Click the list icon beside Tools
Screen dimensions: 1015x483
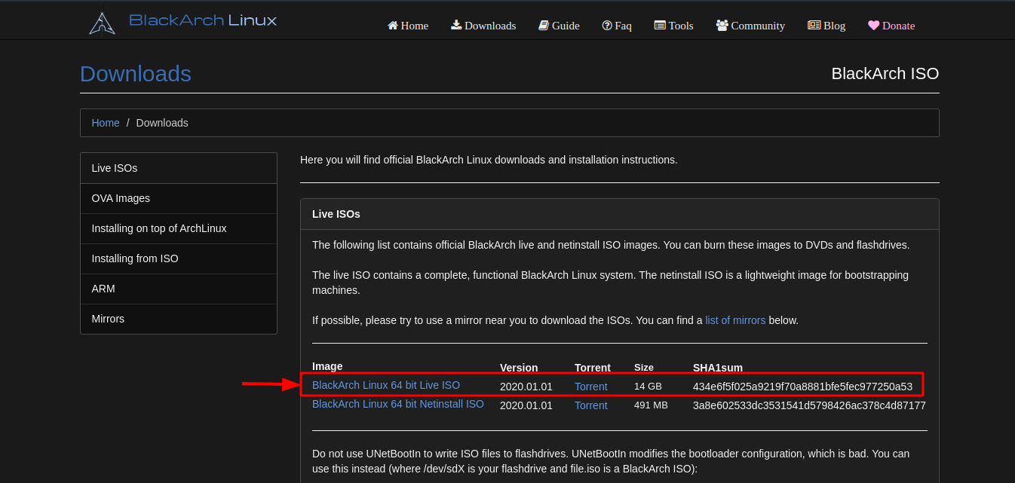point(660,26)
